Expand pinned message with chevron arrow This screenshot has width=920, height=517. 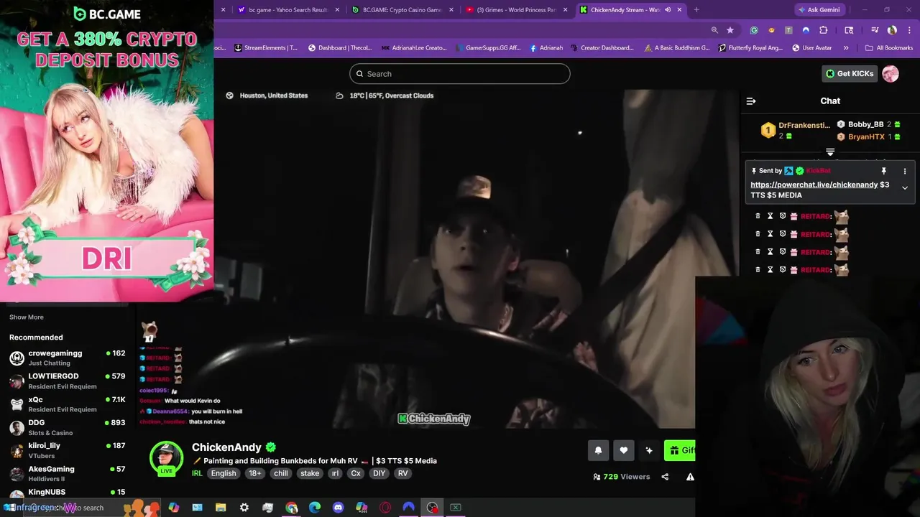tap(905, 188)
